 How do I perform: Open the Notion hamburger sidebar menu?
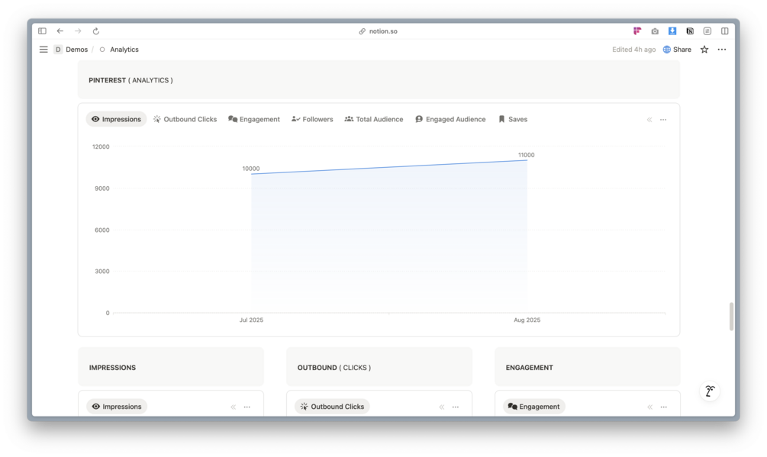pyautogui.click(x=44, y=50)
